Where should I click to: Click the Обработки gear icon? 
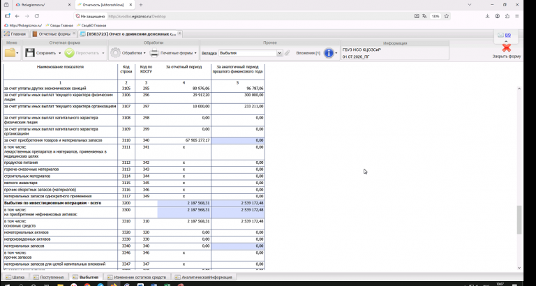[116, 53]
